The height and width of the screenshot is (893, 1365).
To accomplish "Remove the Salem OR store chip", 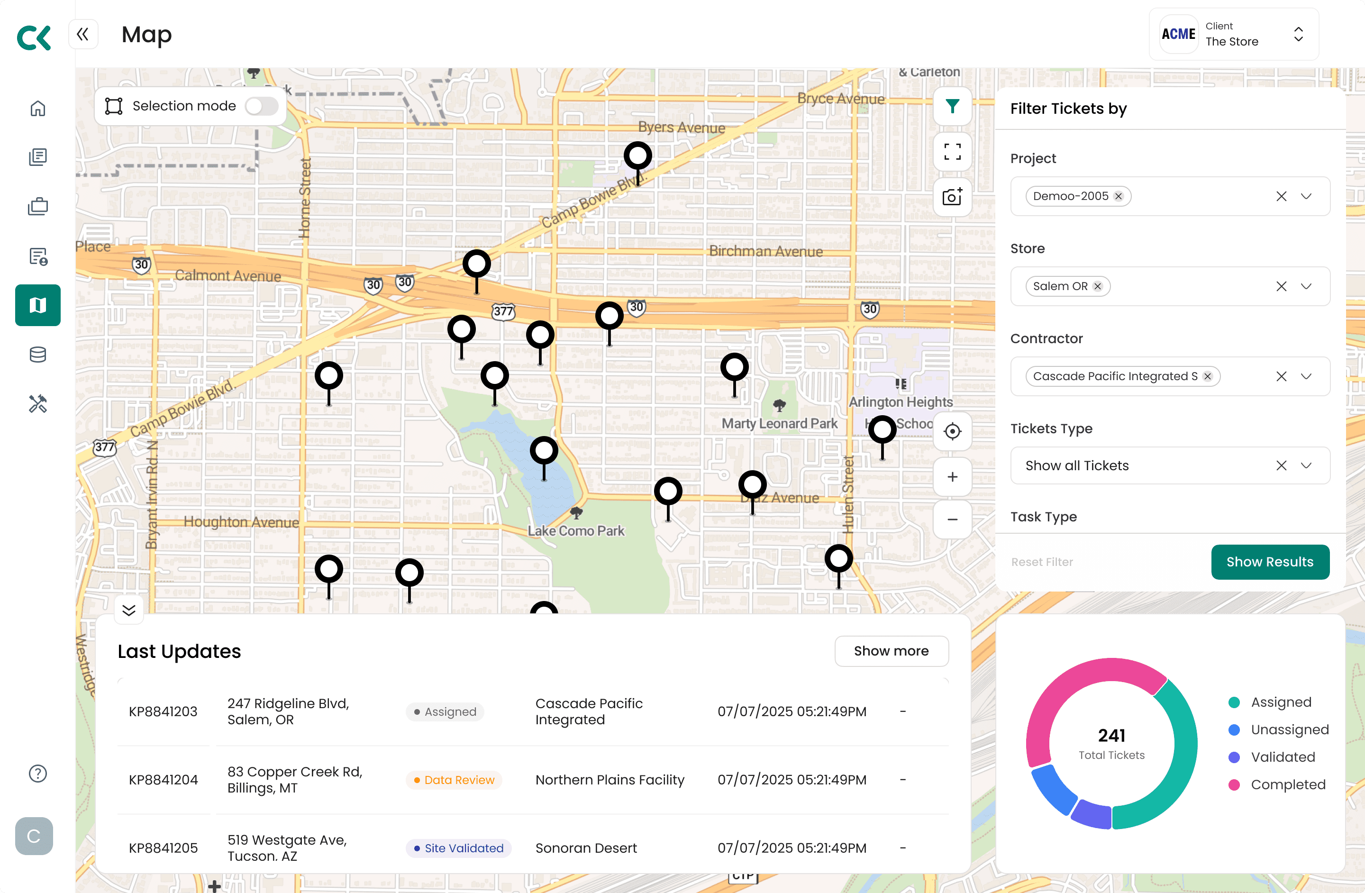I will point(1098,286).
